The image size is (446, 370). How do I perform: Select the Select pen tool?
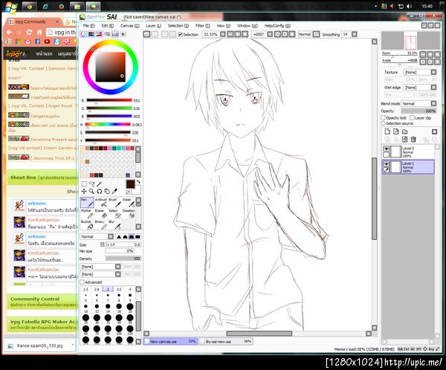point(115,214)
